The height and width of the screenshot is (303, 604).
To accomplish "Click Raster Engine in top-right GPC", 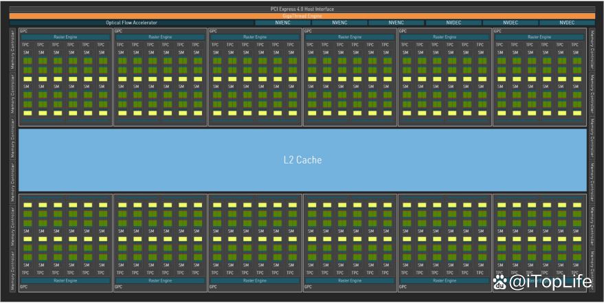I will click(539, 37).
